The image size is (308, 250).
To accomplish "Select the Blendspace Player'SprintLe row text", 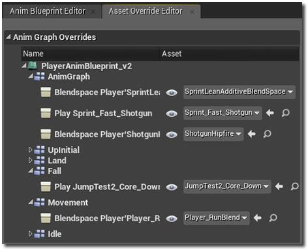I will pyautogui.click(x=107, y=92).
